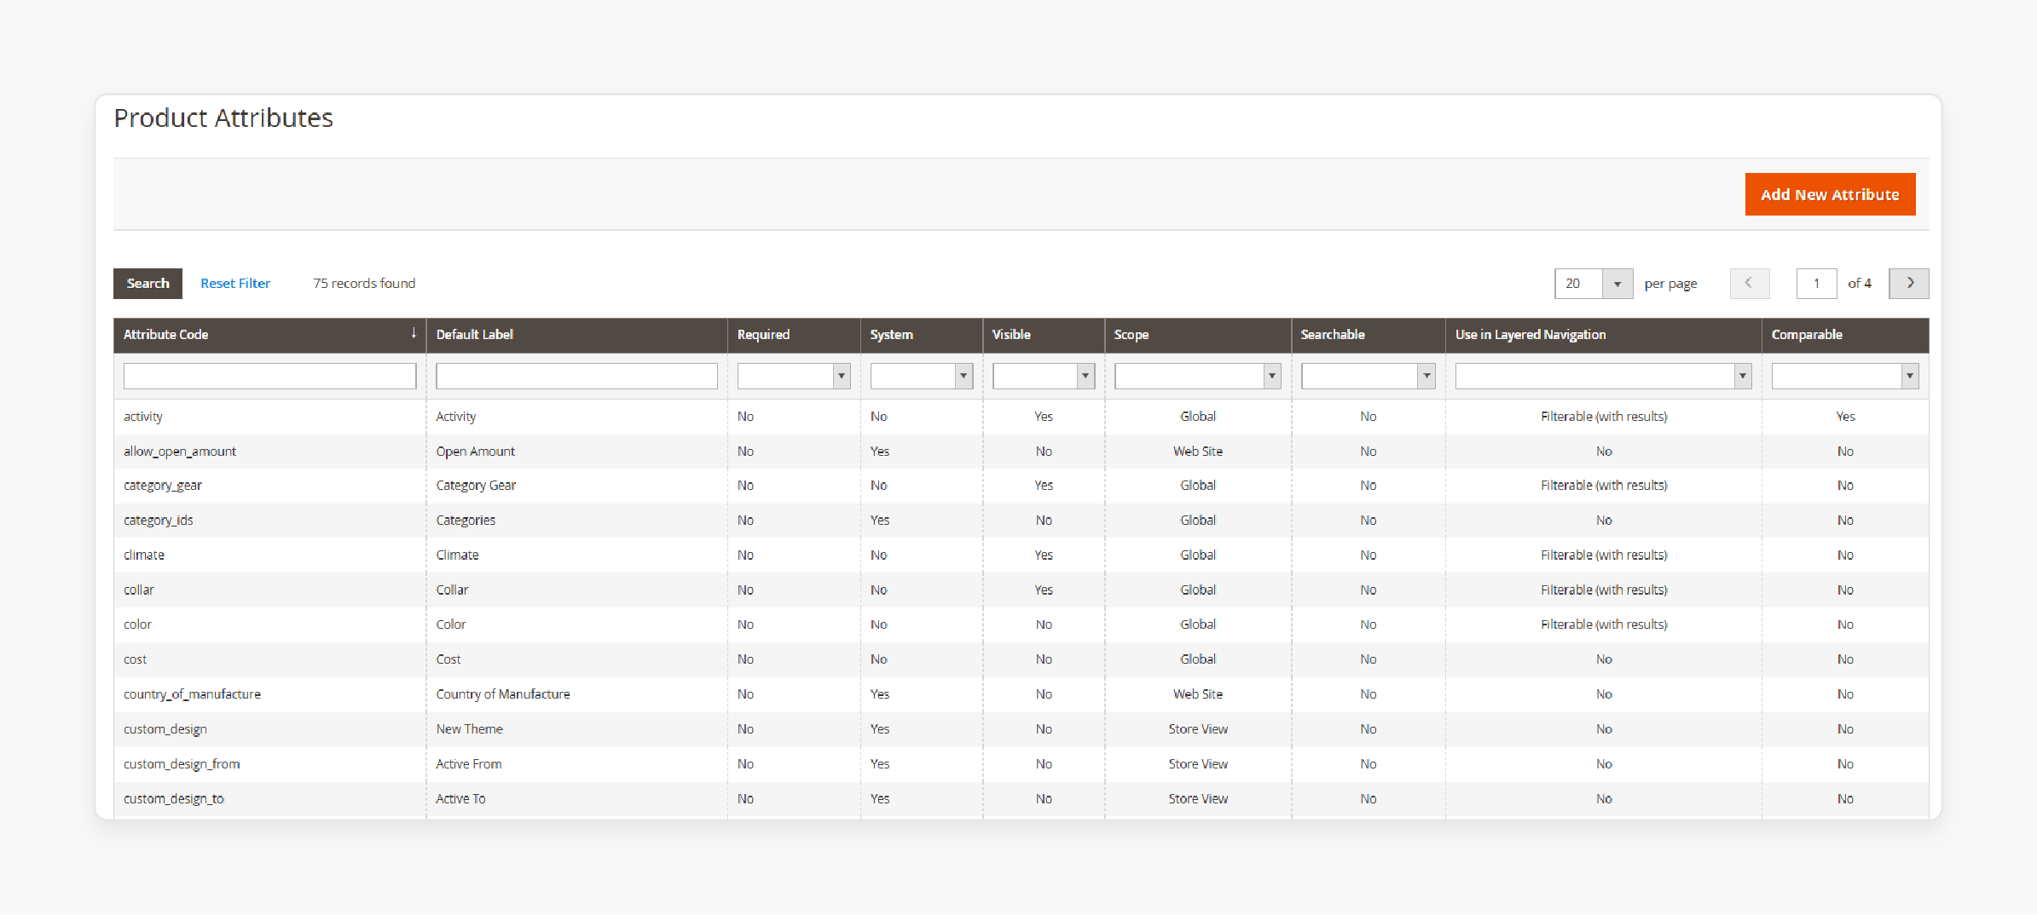Open the Required filter dropdown
The image size is (2037, 915).
tap(794, 376)
